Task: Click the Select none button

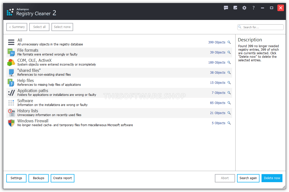Action: coord(62,27)
